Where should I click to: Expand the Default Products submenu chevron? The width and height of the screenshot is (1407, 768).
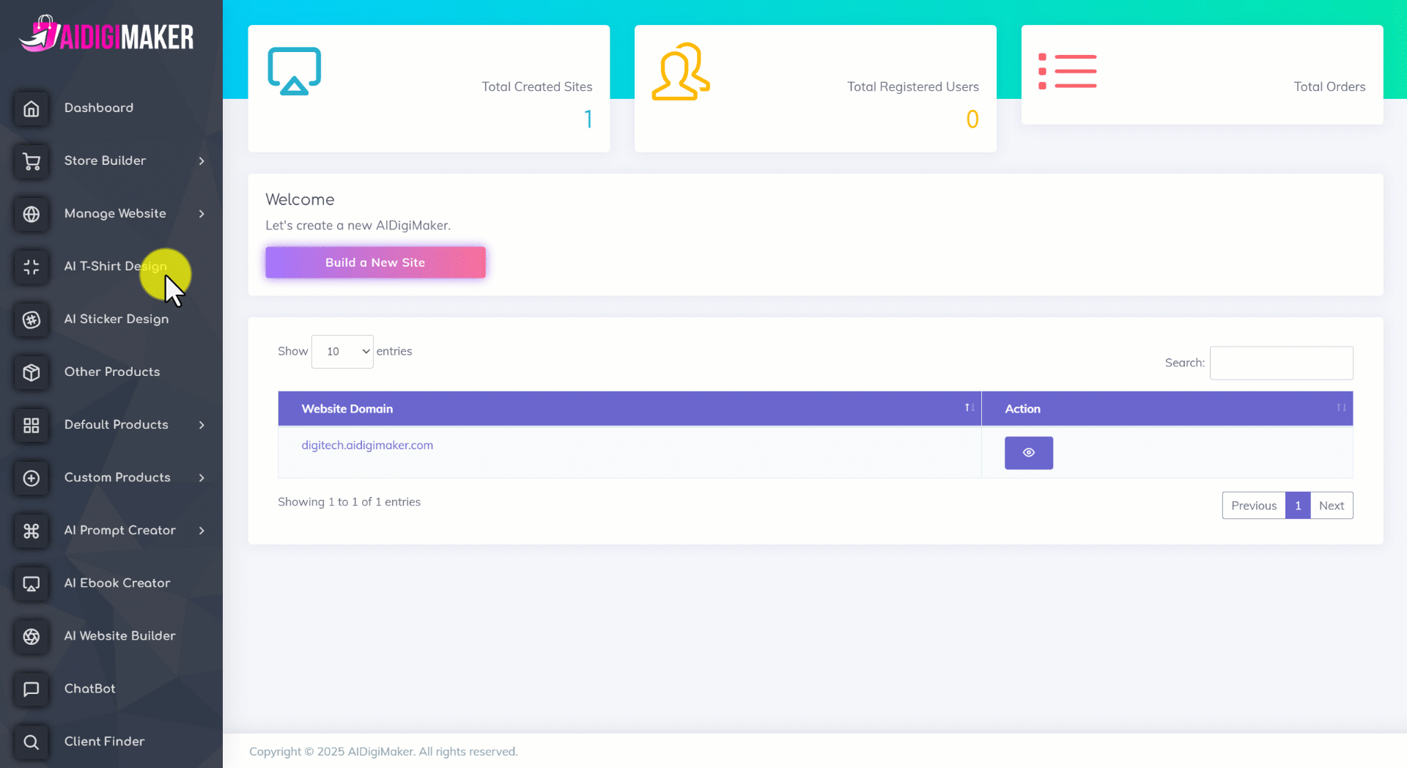202,425
